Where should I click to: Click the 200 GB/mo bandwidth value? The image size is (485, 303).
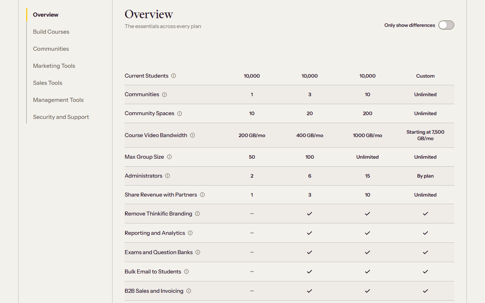coord(252,135)
